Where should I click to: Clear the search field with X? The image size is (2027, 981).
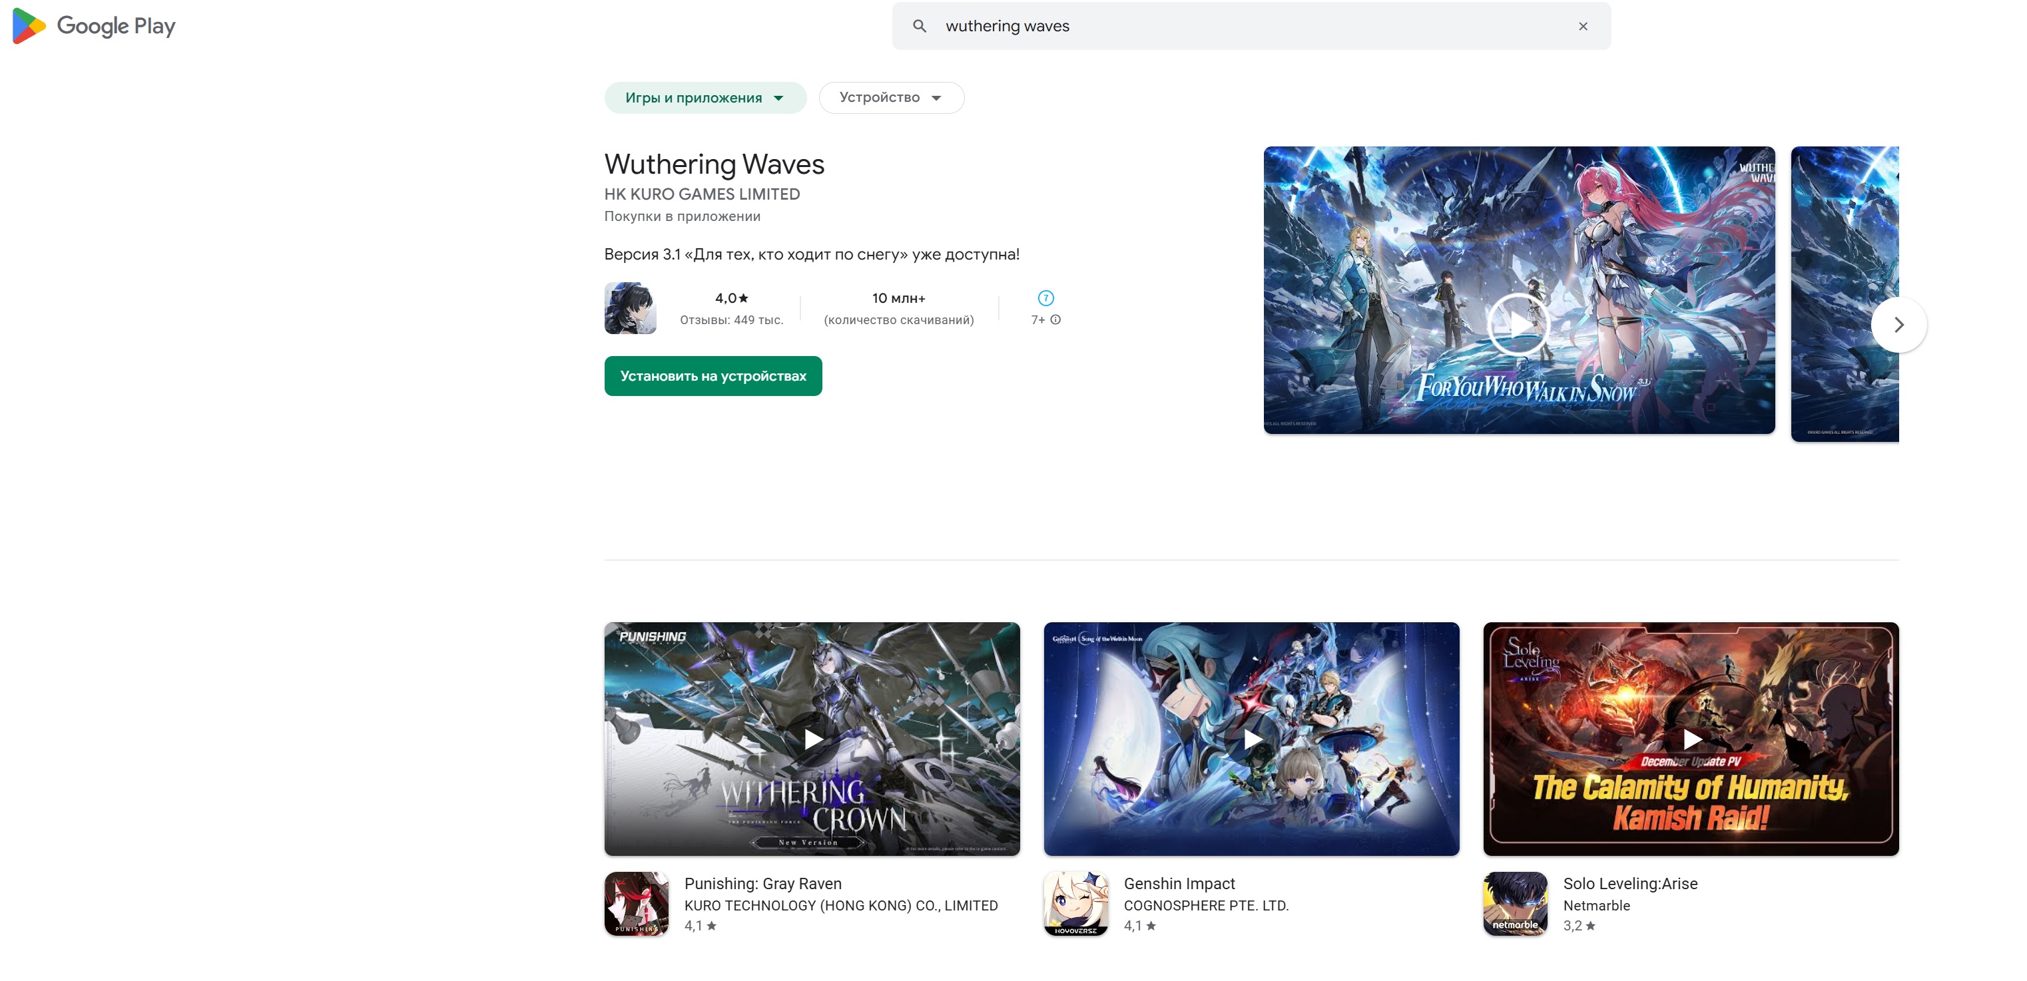[x=1582, y=26]
